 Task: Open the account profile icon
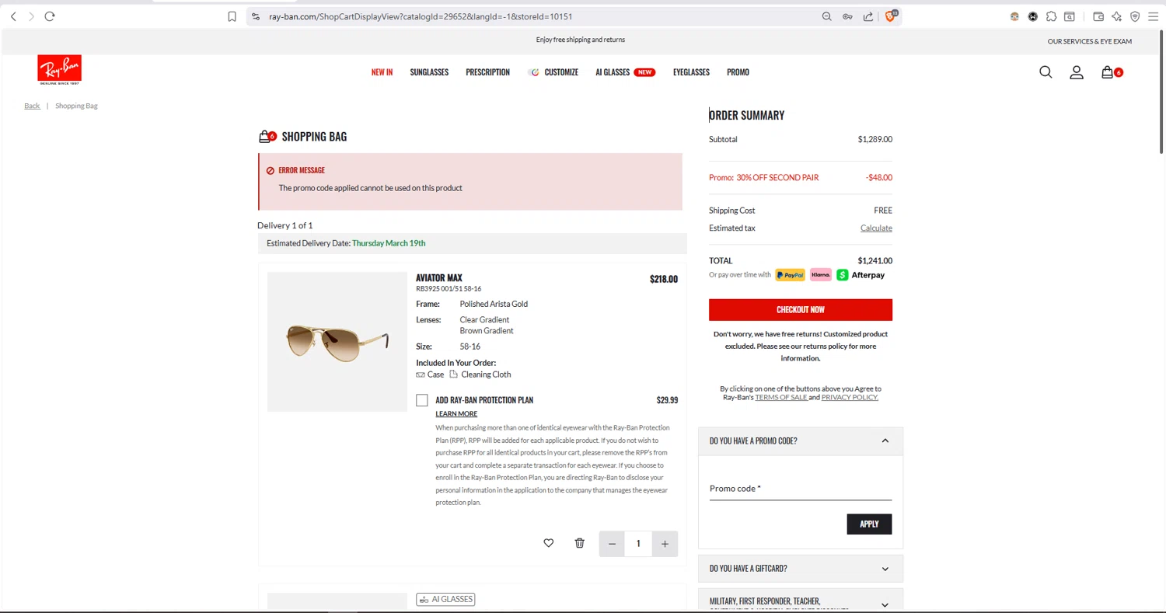1077,72
